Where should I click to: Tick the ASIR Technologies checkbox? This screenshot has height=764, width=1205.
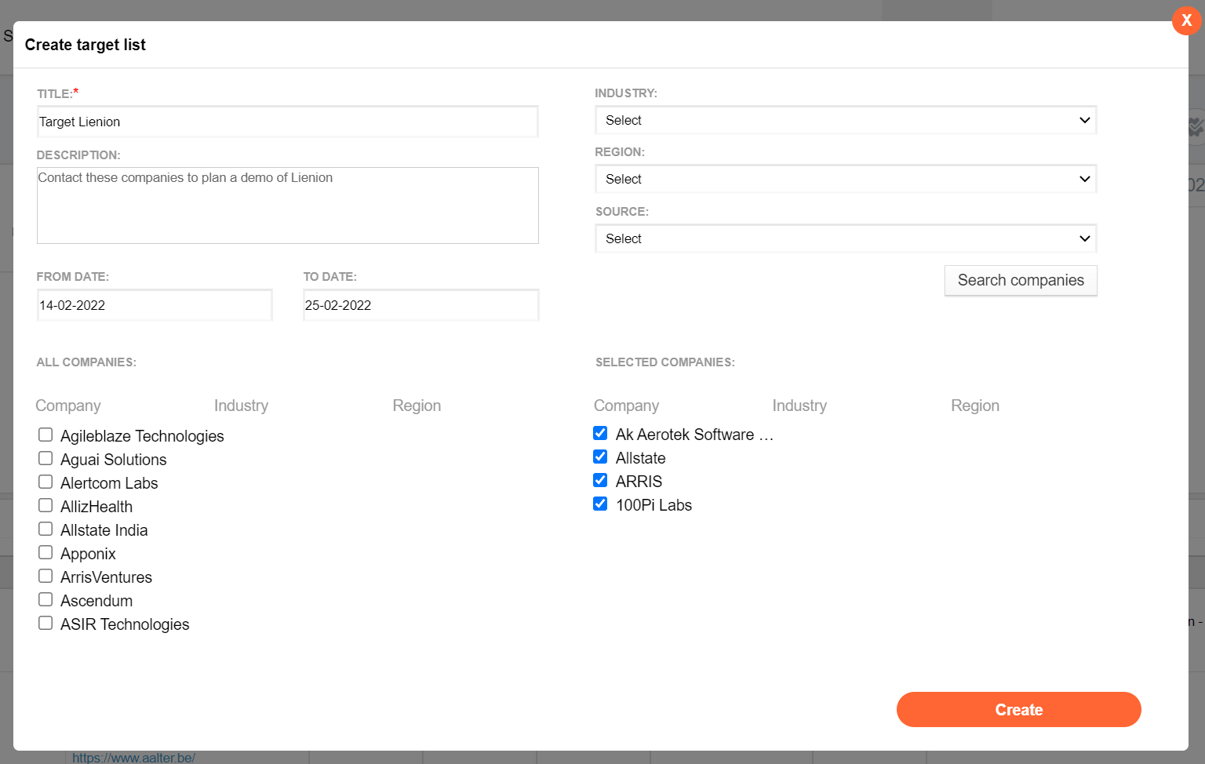tap(46, 623)
